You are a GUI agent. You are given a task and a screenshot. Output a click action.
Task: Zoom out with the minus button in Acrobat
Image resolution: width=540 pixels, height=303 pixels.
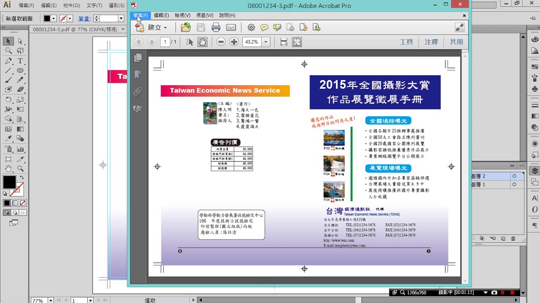click(221, 42)
